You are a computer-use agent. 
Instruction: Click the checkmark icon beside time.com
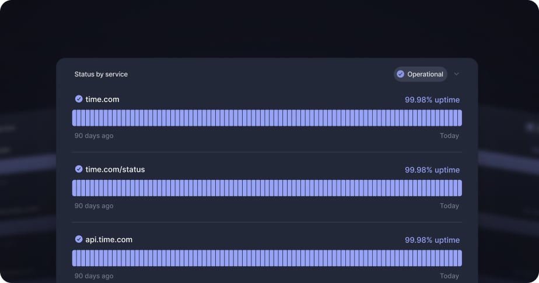79,99
